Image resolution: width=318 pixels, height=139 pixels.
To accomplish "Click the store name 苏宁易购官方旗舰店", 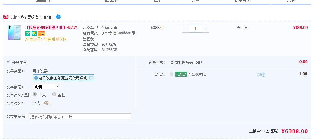I will click(37, 17).
